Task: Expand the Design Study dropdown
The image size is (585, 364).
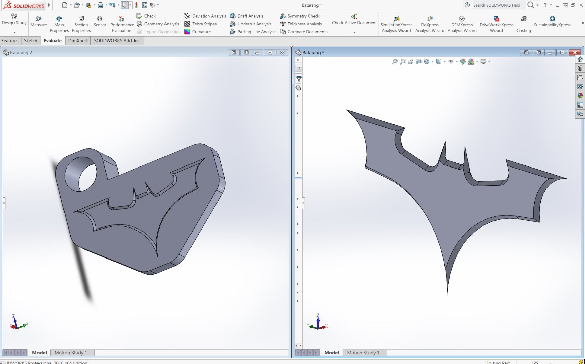Action: pyautogui.click(x=14, y=32)
